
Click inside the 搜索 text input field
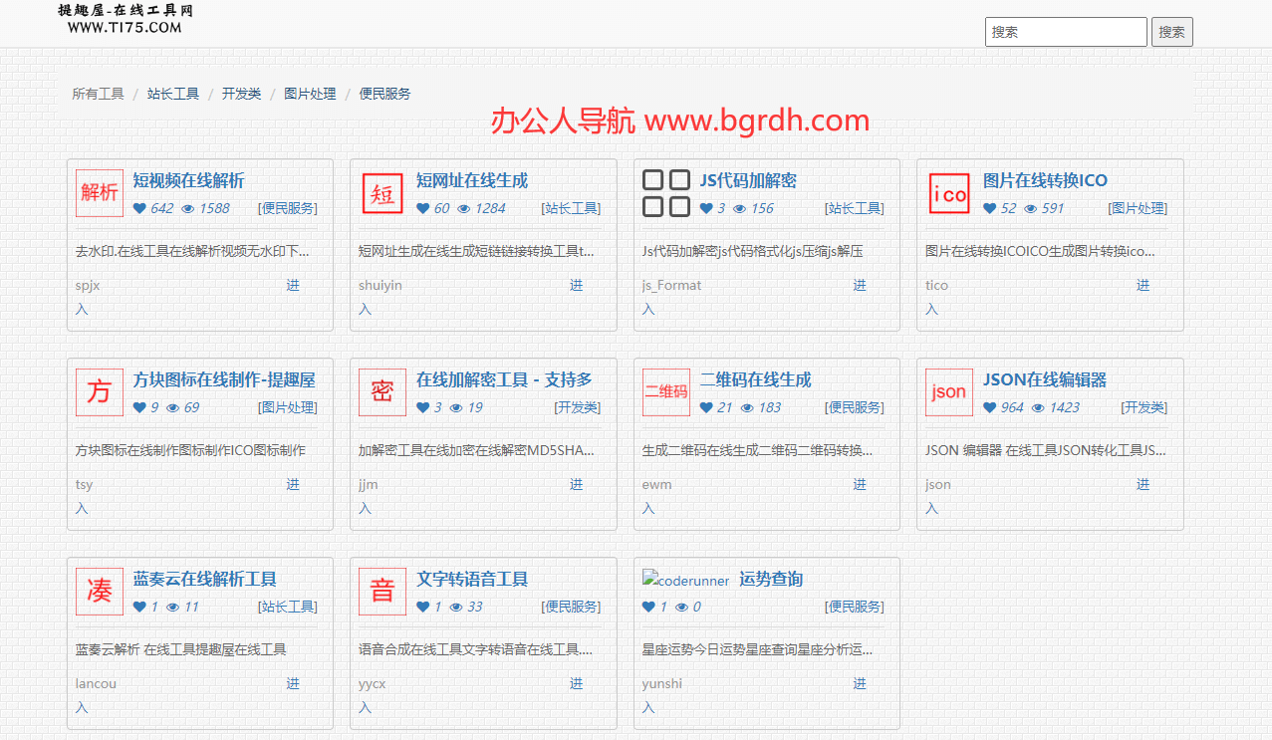click(x=1065, y=32)
